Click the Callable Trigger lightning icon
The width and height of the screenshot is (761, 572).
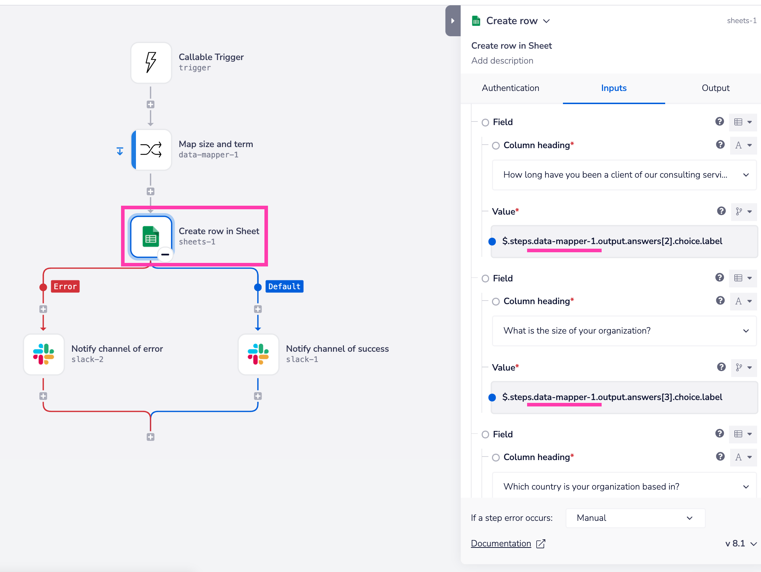(151, 63)
